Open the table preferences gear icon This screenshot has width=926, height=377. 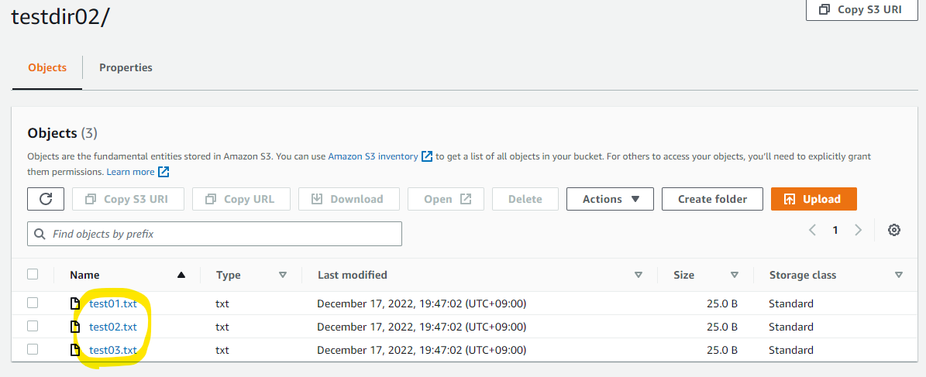[x=894, y=230]
